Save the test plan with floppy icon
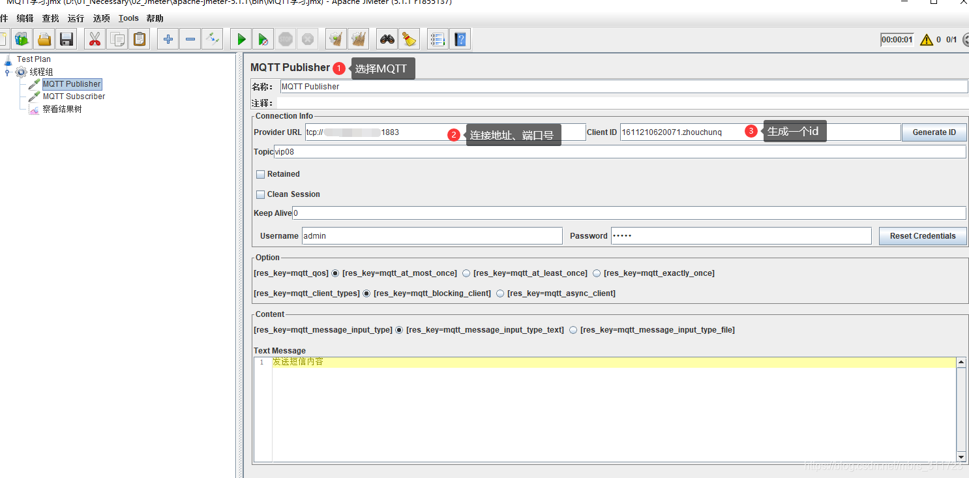 pyautogui.click(x=67, y=39)
